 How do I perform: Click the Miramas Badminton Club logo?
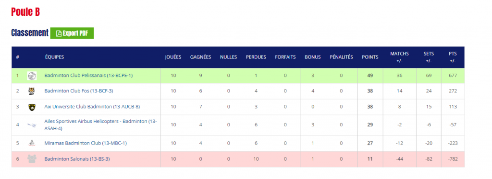tap(32, 143)
